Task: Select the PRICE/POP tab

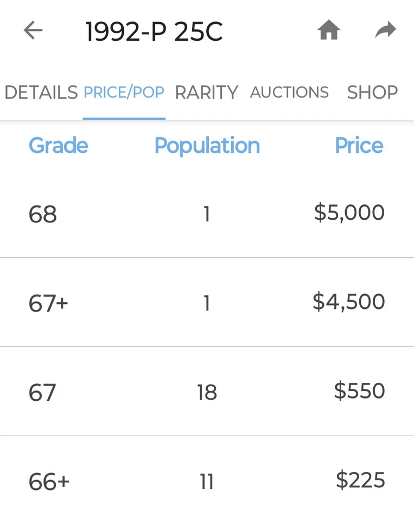Action: pos(124,92)
